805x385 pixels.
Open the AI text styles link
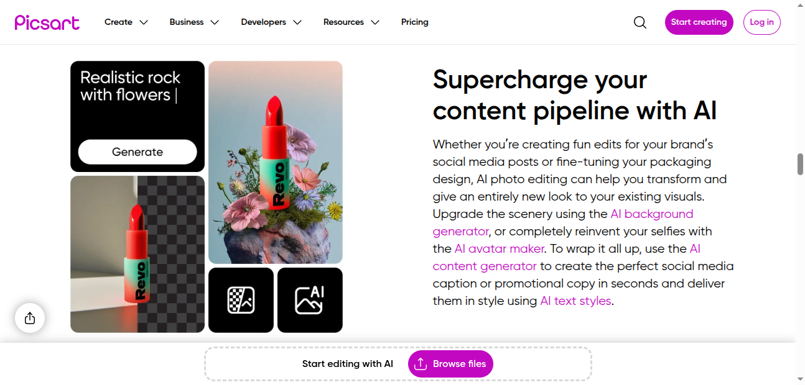click(x=575, y=301)
